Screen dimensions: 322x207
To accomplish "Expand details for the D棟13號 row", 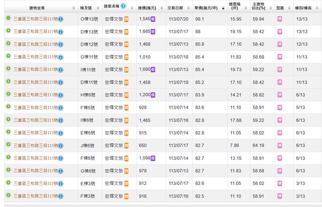I will pyautogui.click(x=9, y=31).
